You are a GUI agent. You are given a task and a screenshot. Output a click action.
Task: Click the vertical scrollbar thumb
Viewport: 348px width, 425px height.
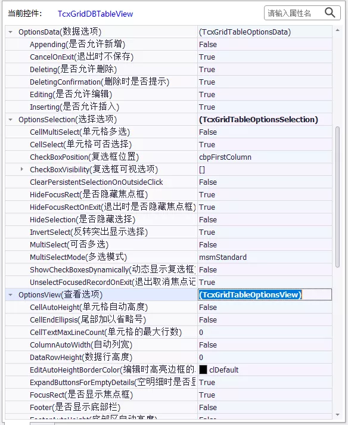coord(337,197)
